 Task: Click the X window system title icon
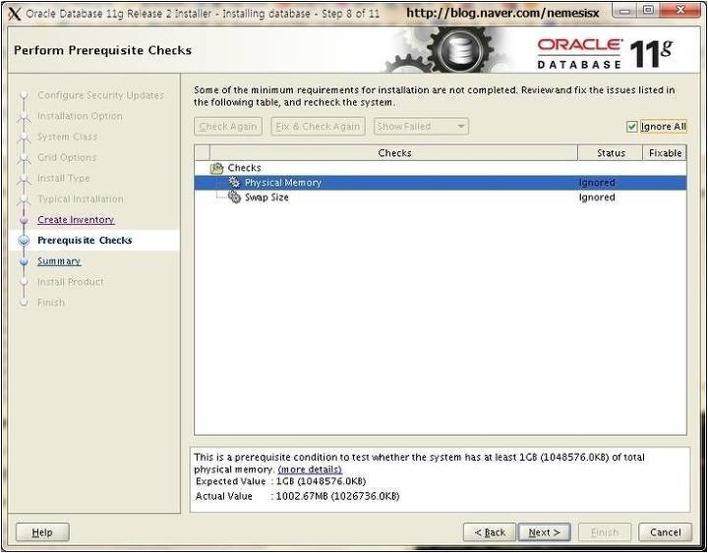pyautogui.click(x=15, y=14)
